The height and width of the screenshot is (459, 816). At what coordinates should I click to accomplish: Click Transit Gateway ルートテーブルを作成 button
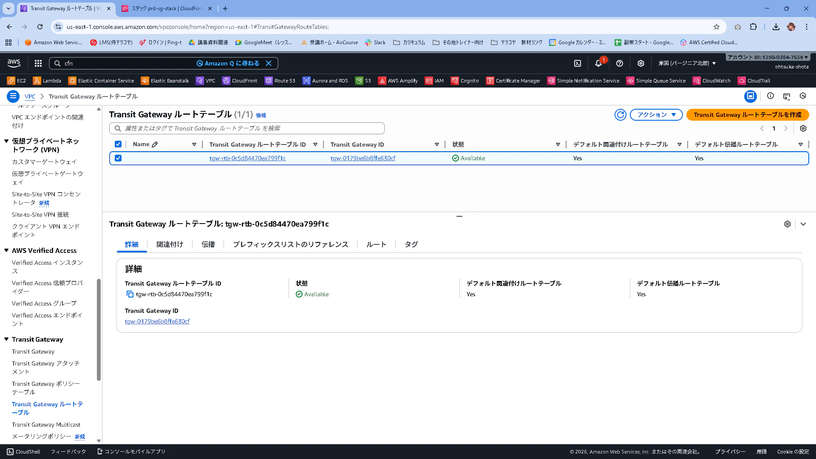click(x=748, y=115)
